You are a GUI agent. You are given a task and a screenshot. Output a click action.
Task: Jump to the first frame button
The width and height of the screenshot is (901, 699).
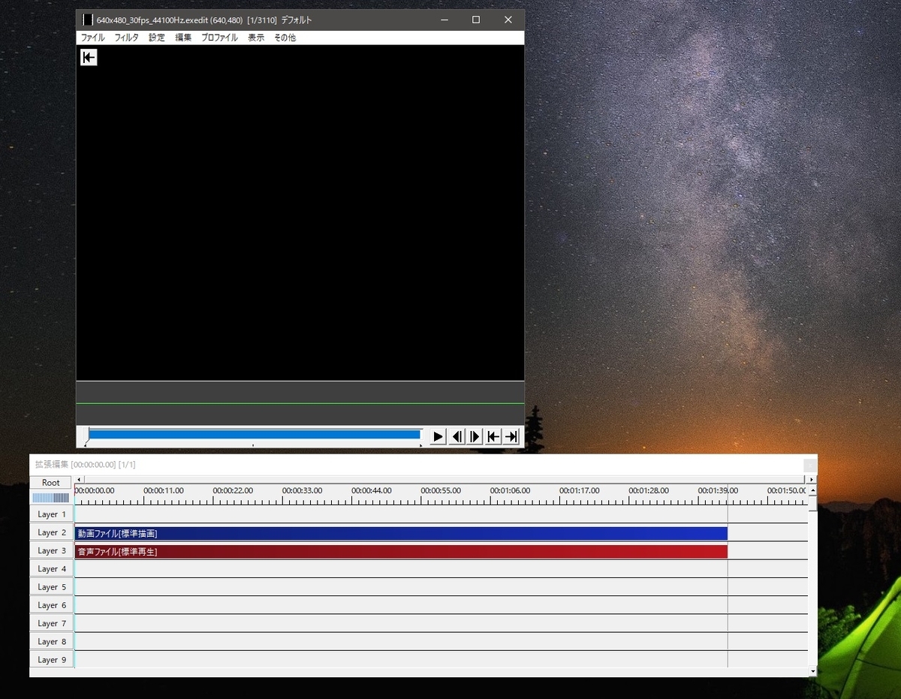(x=493, y=437)
